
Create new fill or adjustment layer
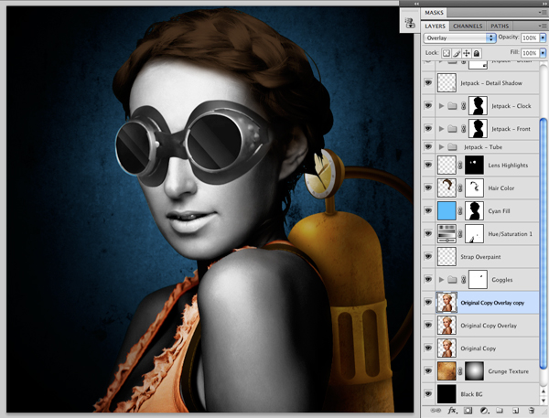pyautogui.click(x=484, y=411)
